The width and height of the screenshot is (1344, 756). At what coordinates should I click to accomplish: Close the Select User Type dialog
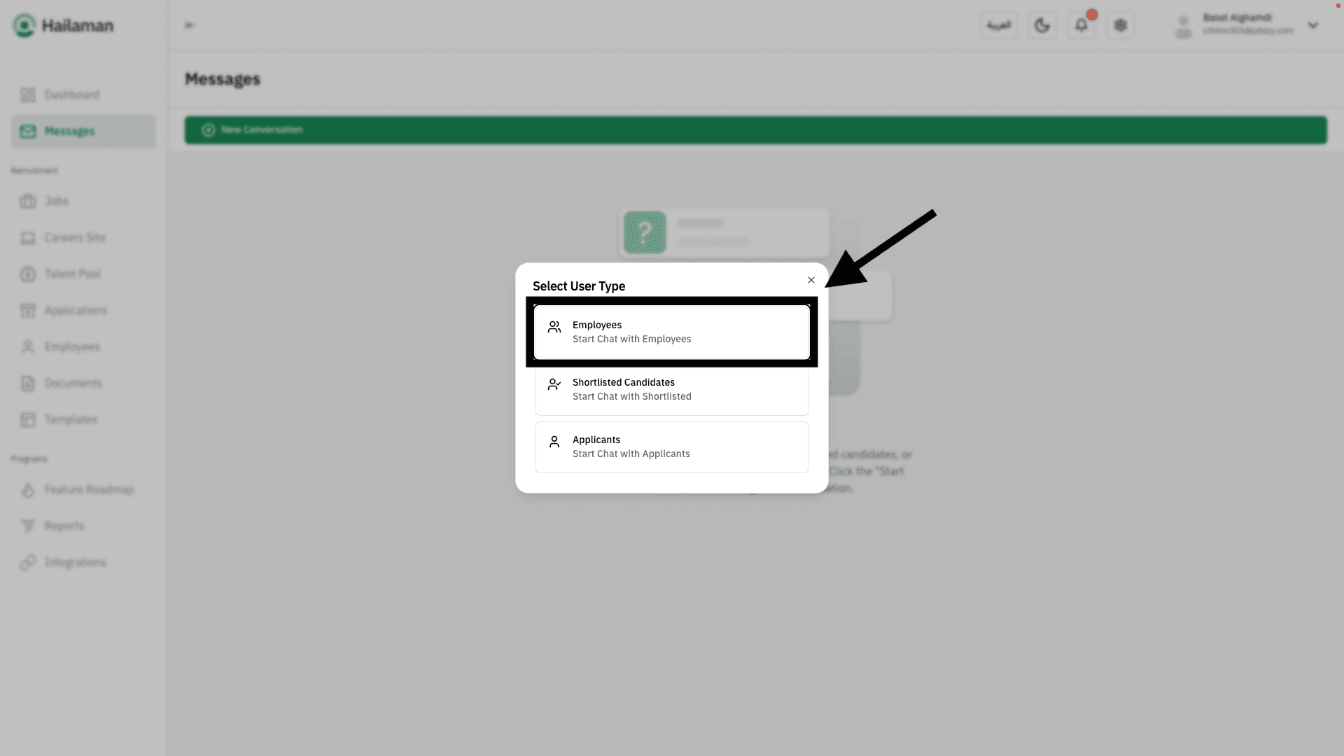(811, 280)
